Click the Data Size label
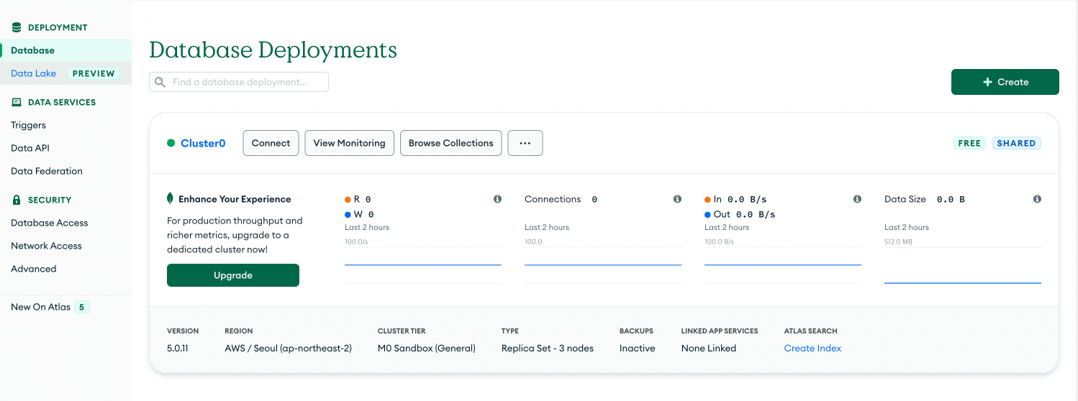 pyautogui.click(x=905, y=199)
